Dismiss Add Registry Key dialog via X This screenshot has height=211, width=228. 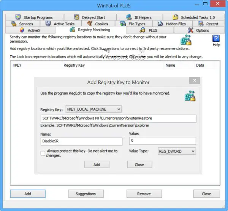click(x=195, y=80)
